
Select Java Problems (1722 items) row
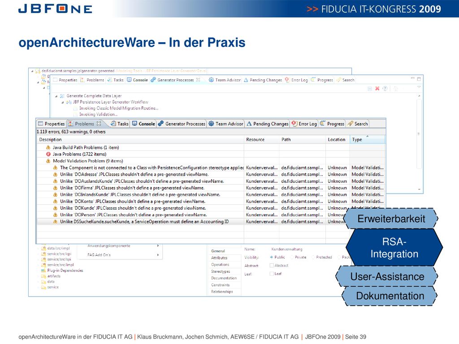pos(211,154)
